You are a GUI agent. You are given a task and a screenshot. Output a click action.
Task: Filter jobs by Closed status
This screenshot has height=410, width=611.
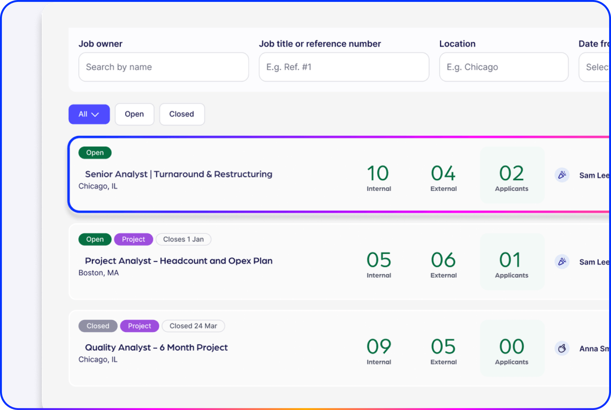pyautogui.click(x=181, y=114)
